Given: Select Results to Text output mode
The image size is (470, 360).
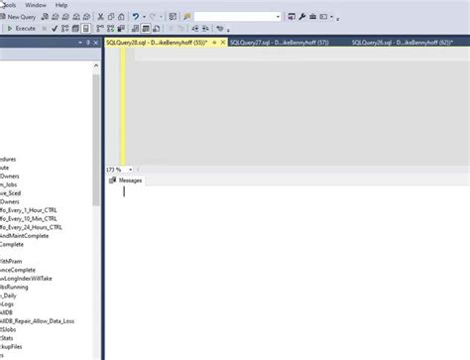Looking at the screenshot, I should (x=135, y=29).
